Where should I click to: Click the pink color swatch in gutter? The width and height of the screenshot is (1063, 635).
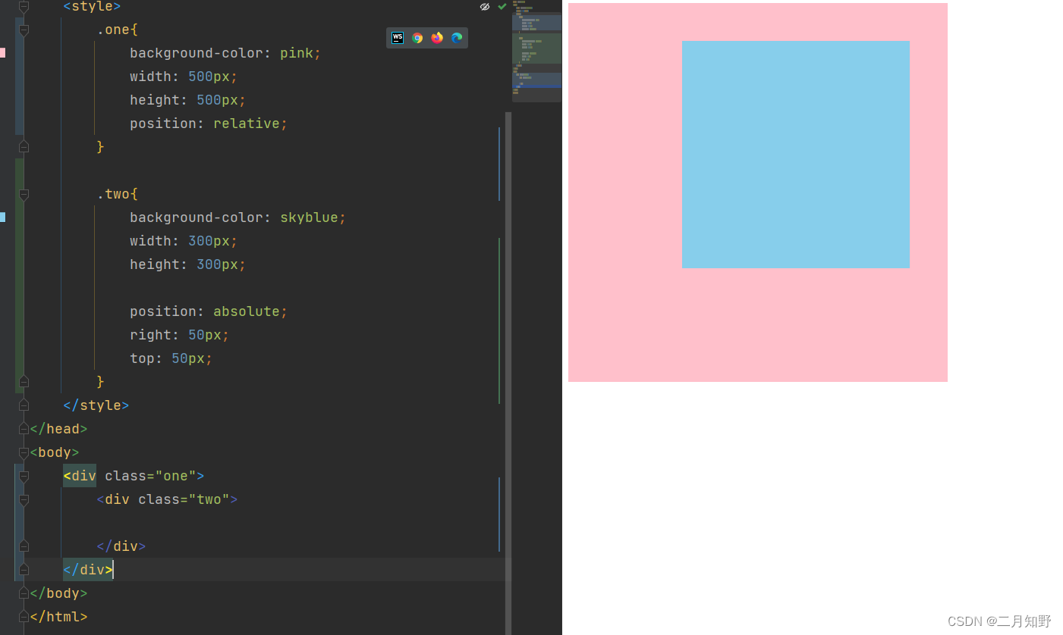[2, 53]
